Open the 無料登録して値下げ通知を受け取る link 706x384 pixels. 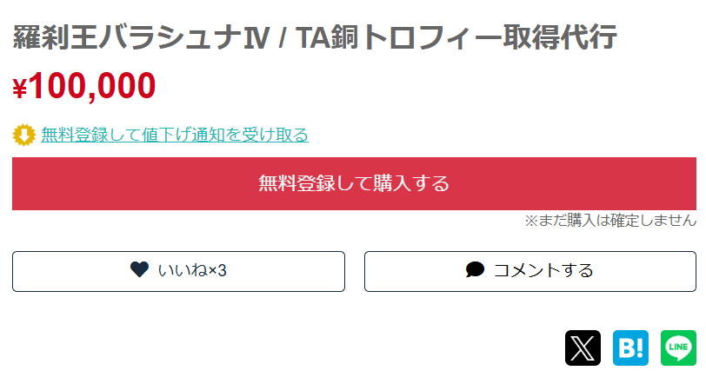click(x=175, y=135)
